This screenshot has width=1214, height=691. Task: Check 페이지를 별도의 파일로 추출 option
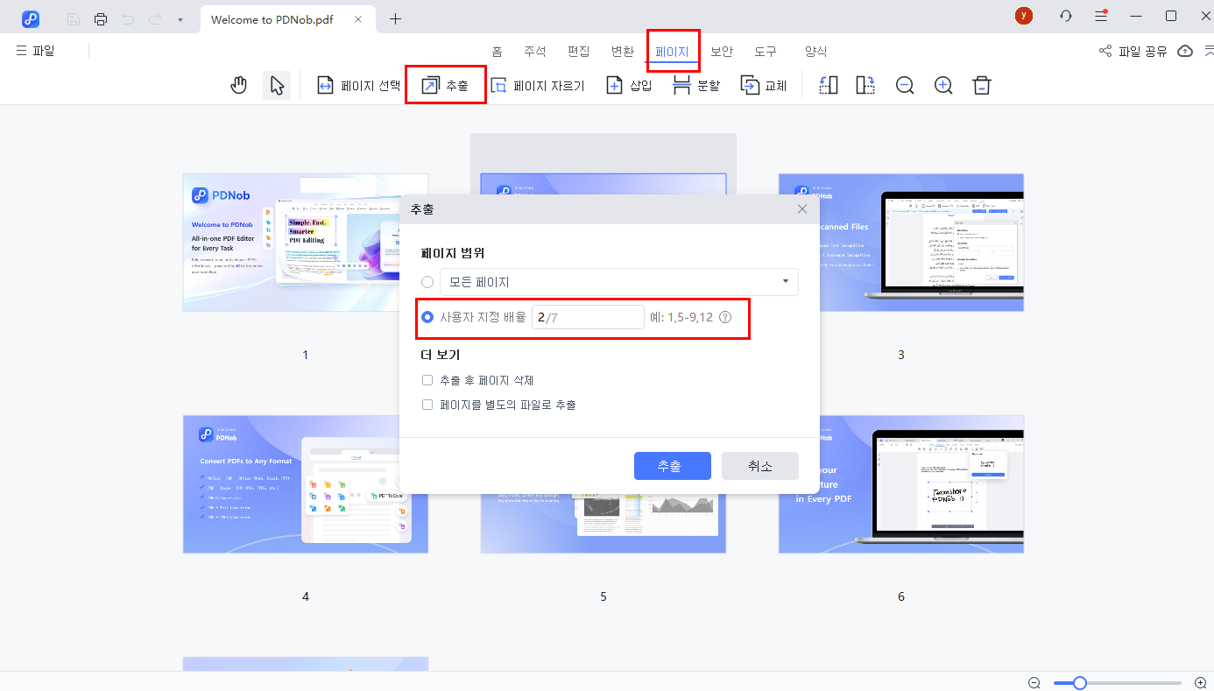(x=427, y=405)
